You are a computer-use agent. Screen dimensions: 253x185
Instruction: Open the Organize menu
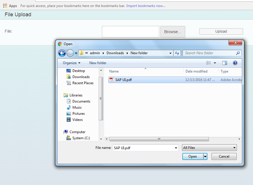coord(71,63)
